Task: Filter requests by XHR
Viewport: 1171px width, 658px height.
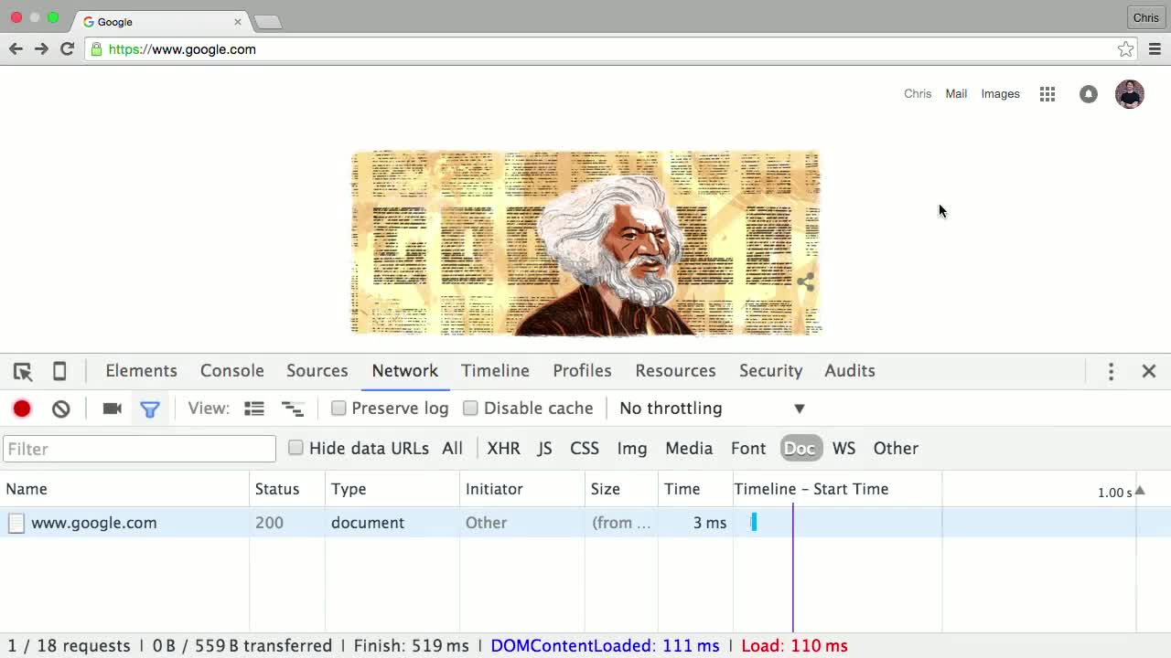Action: click(503, 449)
